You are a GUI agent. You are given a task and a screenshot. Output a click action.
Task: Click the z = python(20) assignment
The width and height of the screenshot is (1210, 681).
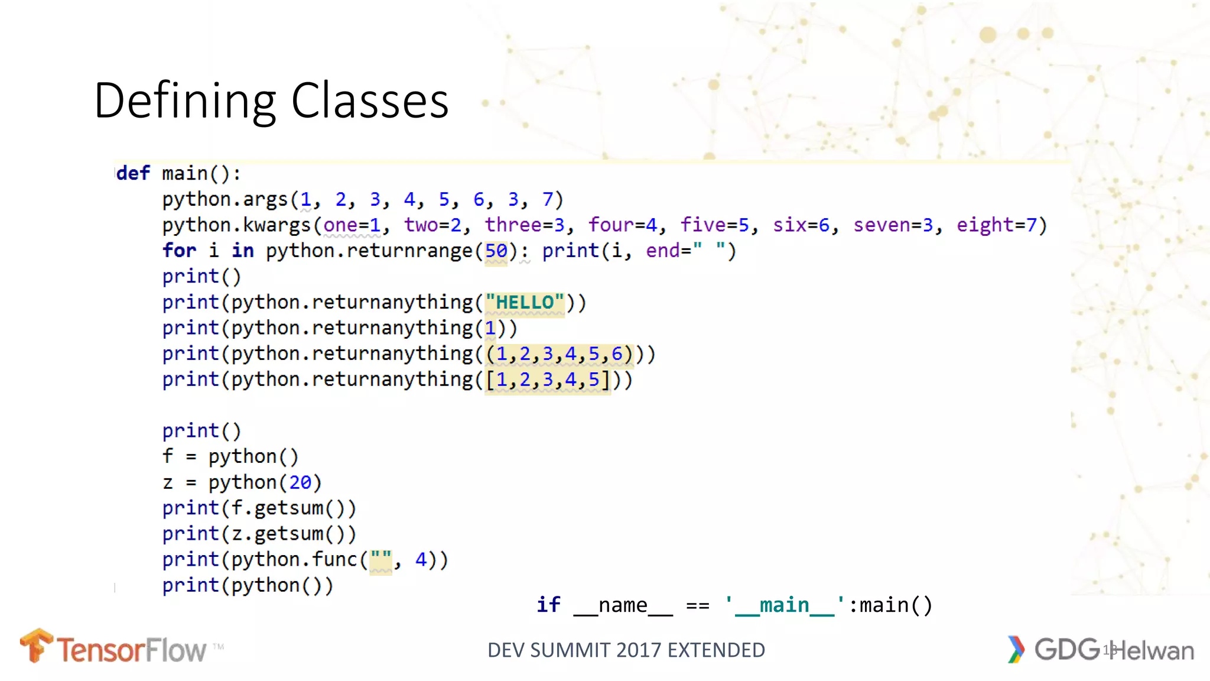242,482
